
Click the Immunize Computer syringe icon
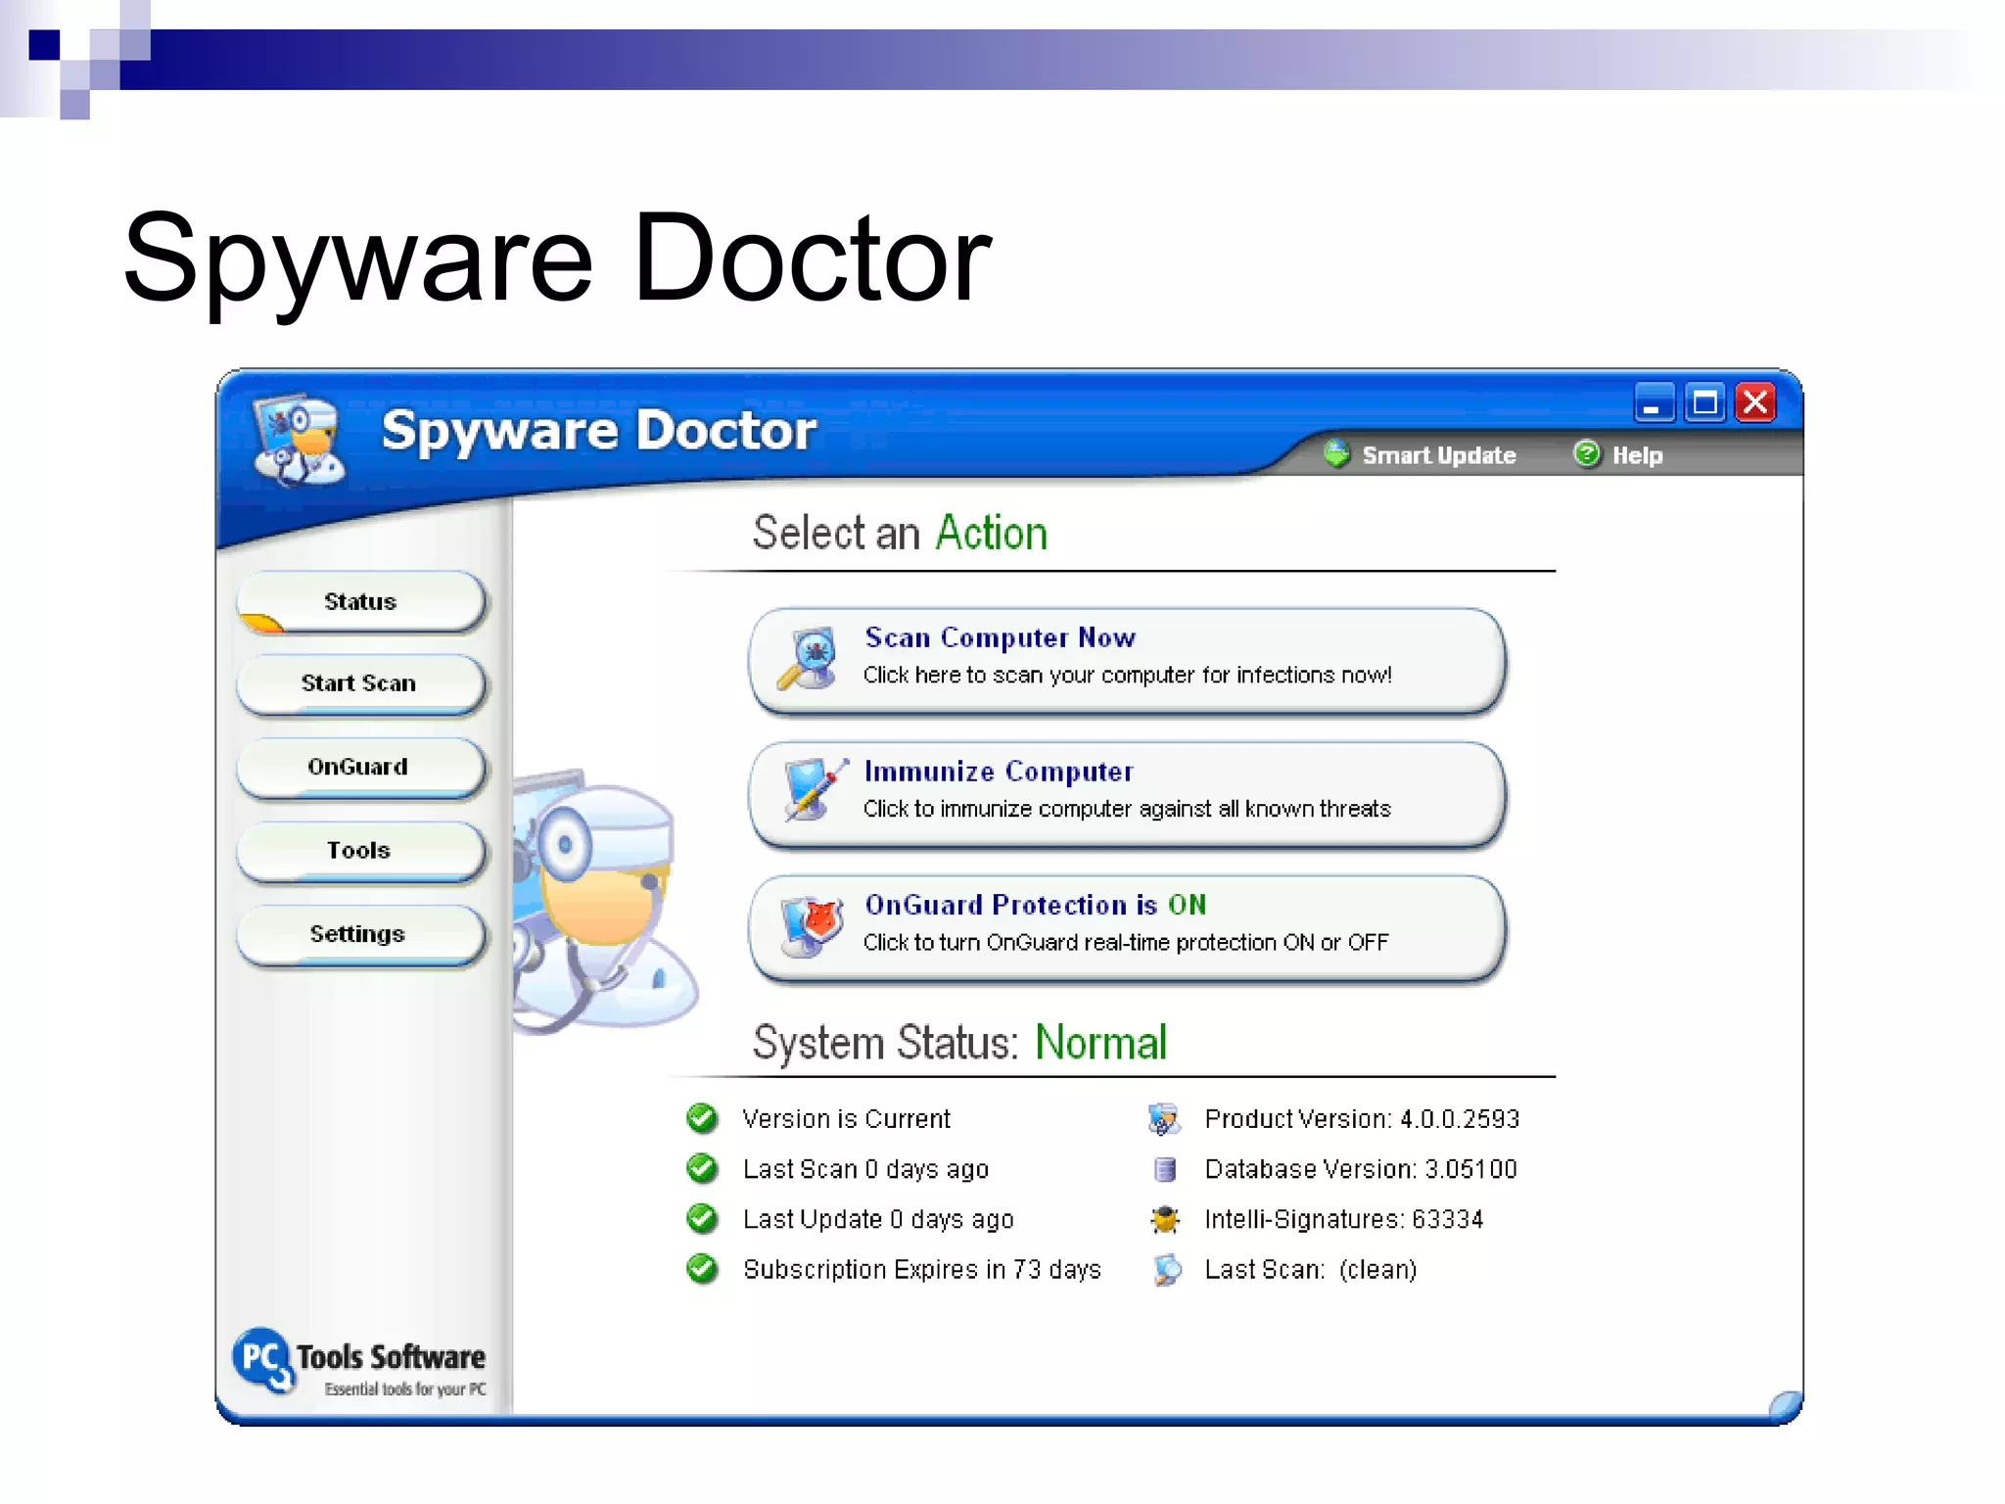point(815,789)
